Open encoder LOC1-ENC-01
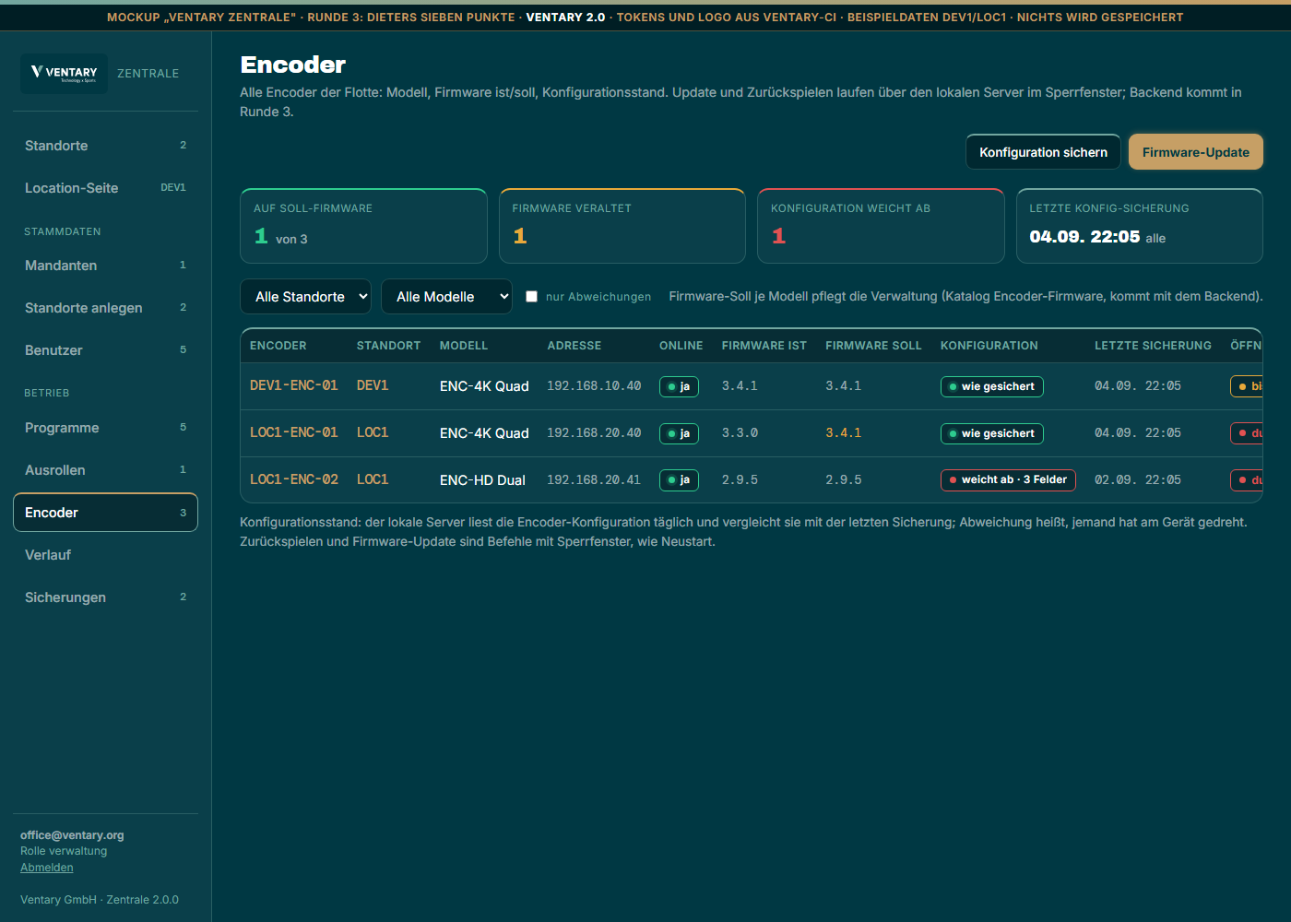 (x=293, y=432)
